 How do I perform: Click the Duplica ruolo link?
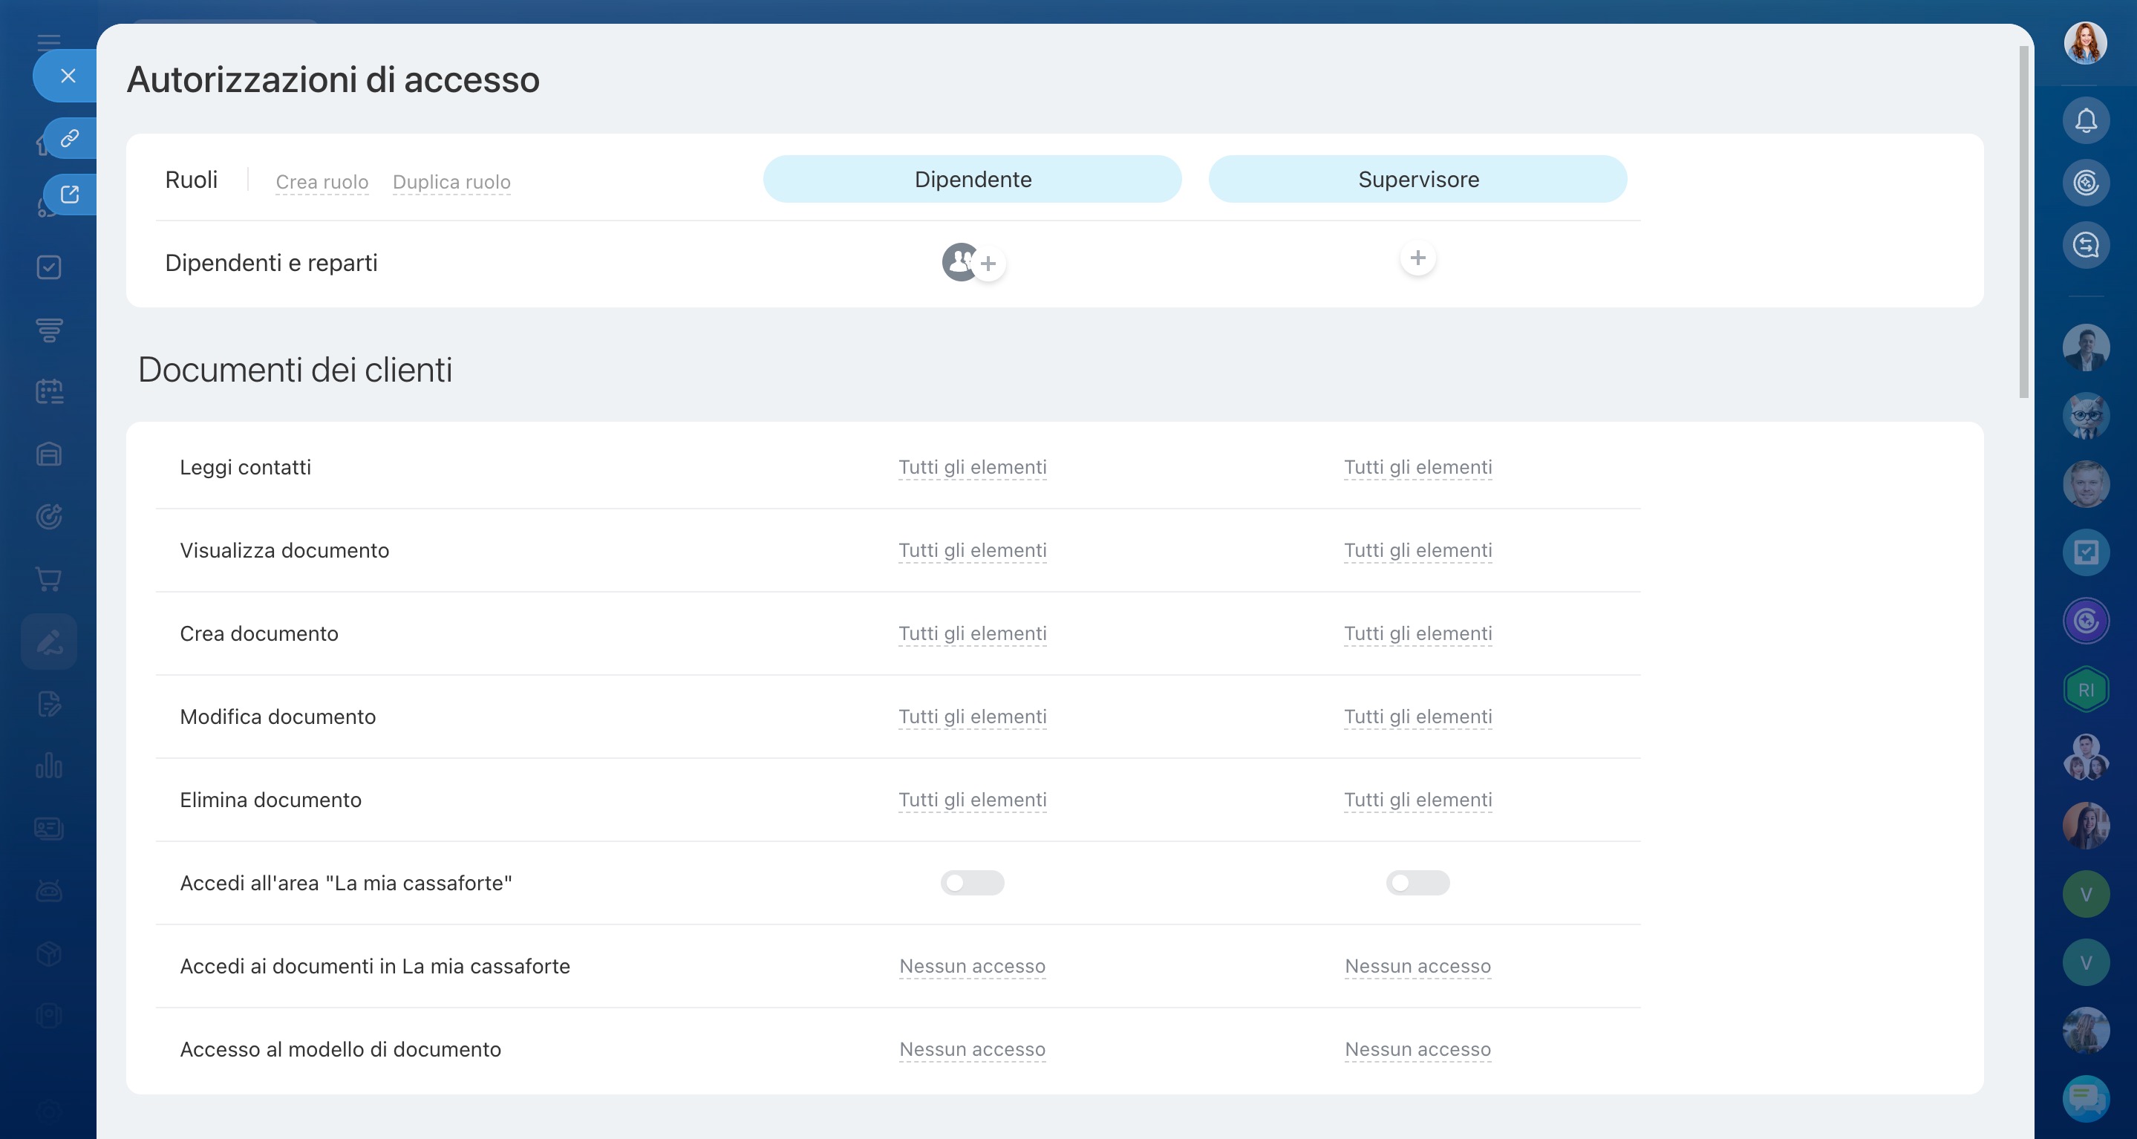[x=451, y=182]
